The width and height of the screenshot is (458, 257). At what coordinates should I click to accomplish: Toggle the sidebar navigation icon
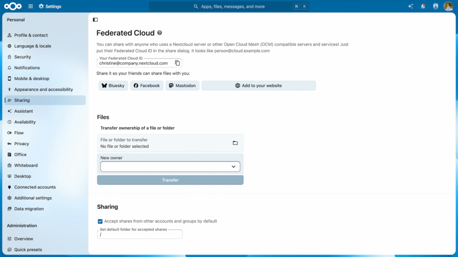pos(95,20)
